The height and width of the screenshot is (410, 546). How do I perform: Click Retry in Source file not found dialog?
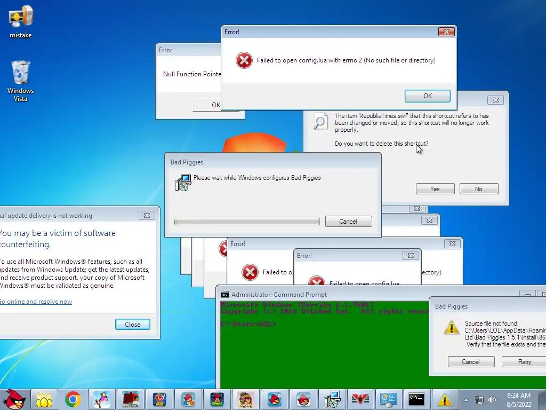click(x=524, y=361)
